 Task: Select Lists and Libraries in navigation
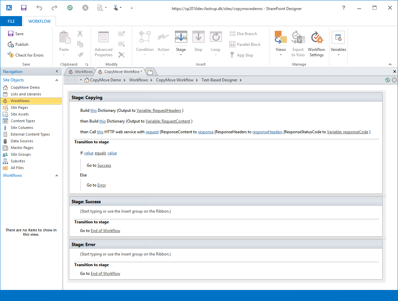pyautogui.click(x=26, y=94)
